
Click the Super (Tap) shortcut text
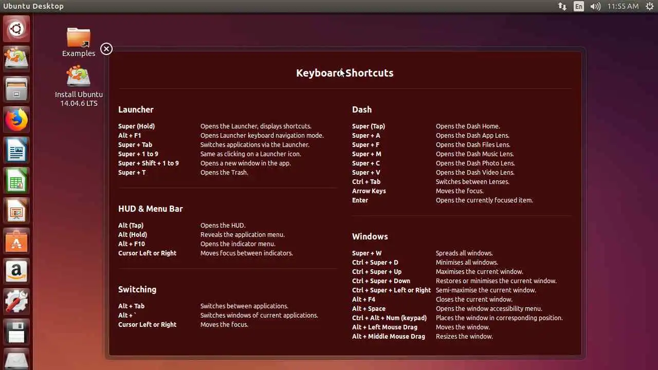[369, 126]
